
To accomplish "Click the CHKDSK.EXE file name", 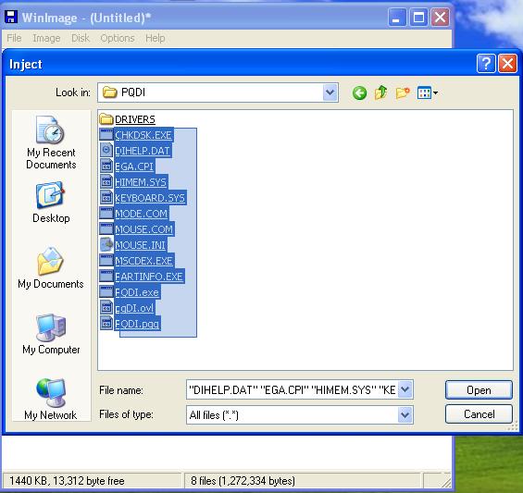I will click(143, 135).
